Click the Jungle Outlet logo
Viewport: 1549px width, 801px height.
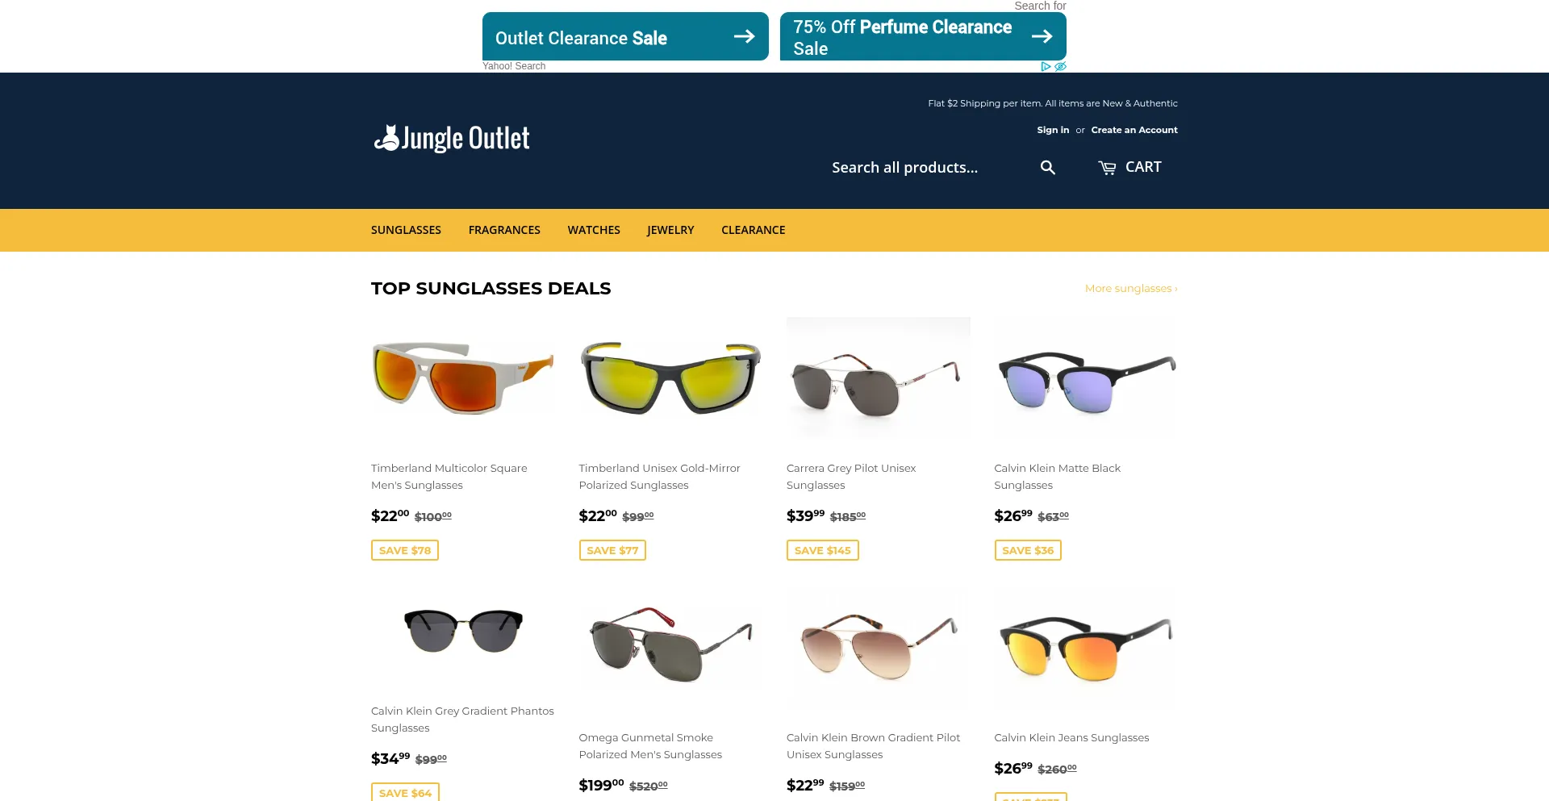(452, 139)
